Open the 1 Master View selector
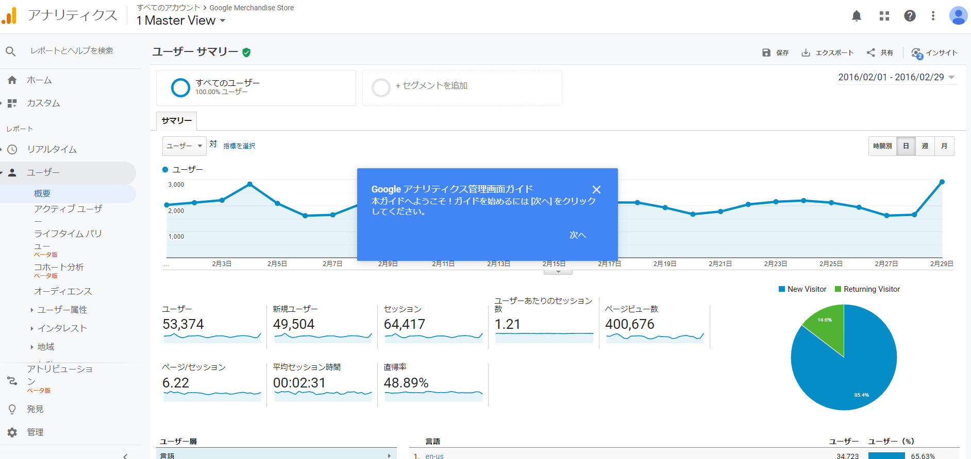Screen dimensions: 971x459 [x=181, y=21]
